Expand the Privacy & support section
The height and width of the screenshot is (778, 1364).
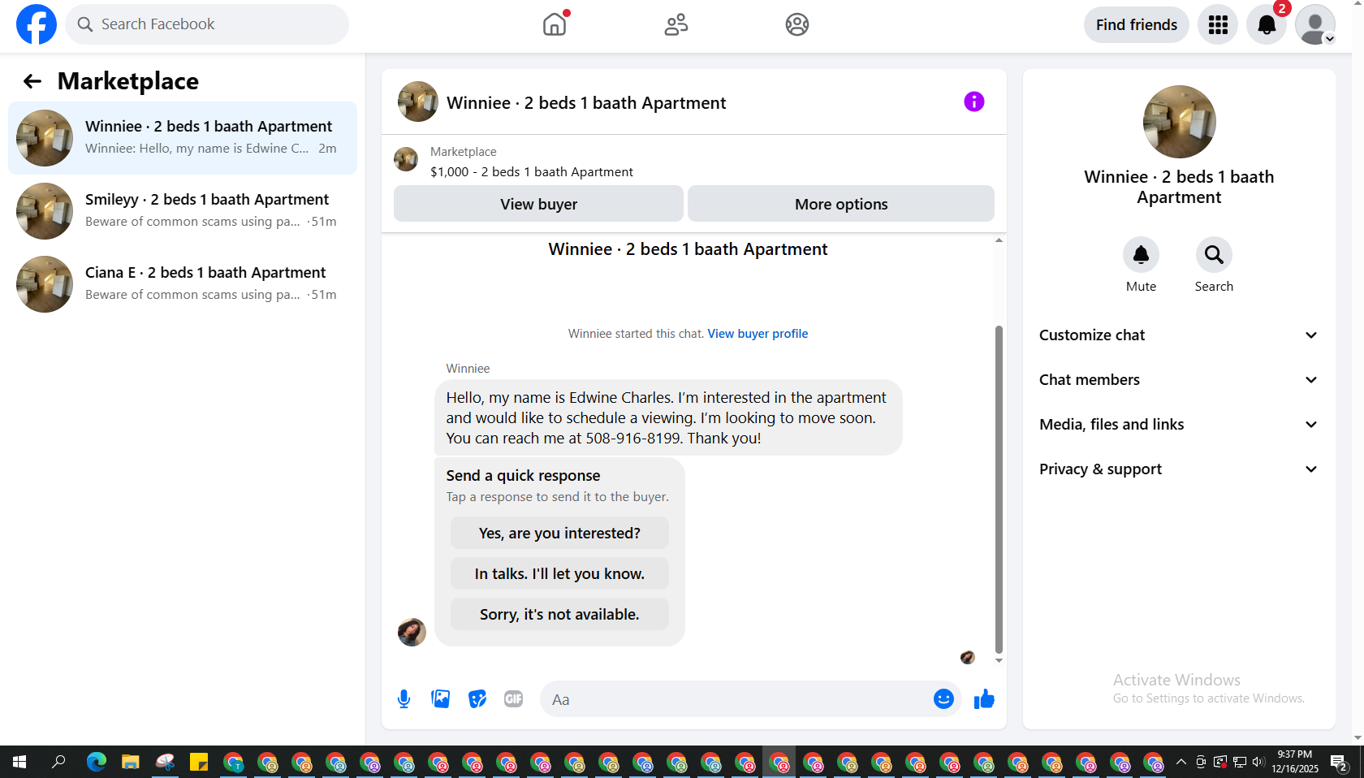coord(1179,469)
